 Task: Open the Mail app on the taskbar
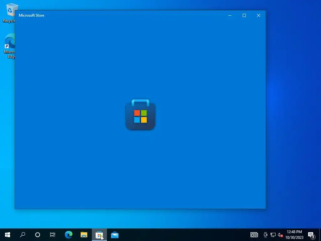[115, 235]
